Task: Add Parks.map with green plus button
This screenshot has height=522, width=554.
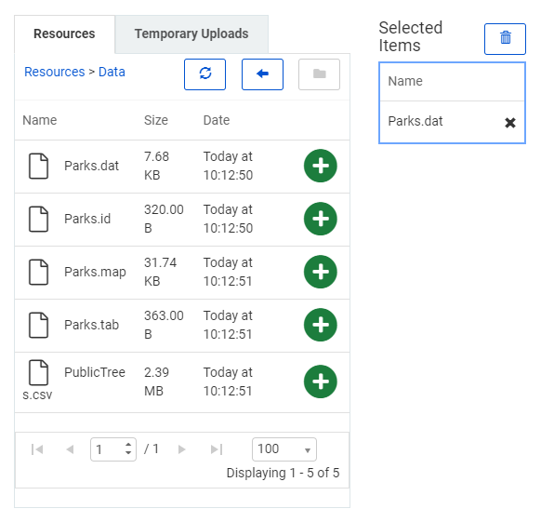Action: (x=321, y=272)
